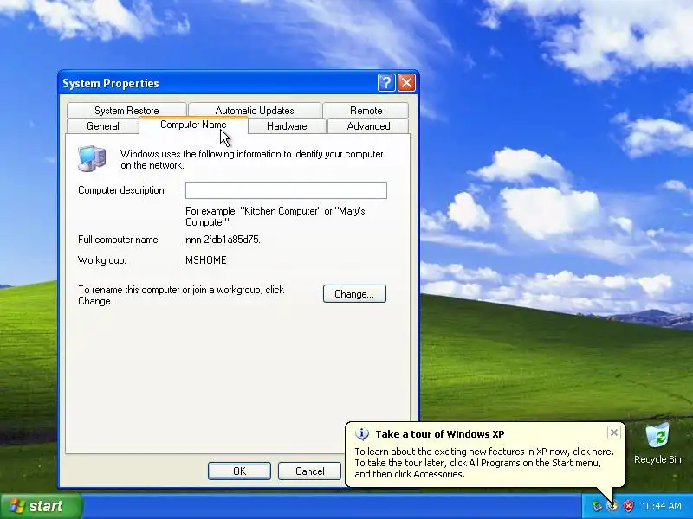
Task: Switch to the System Restore tab
Action: click(x=126, y=111)
